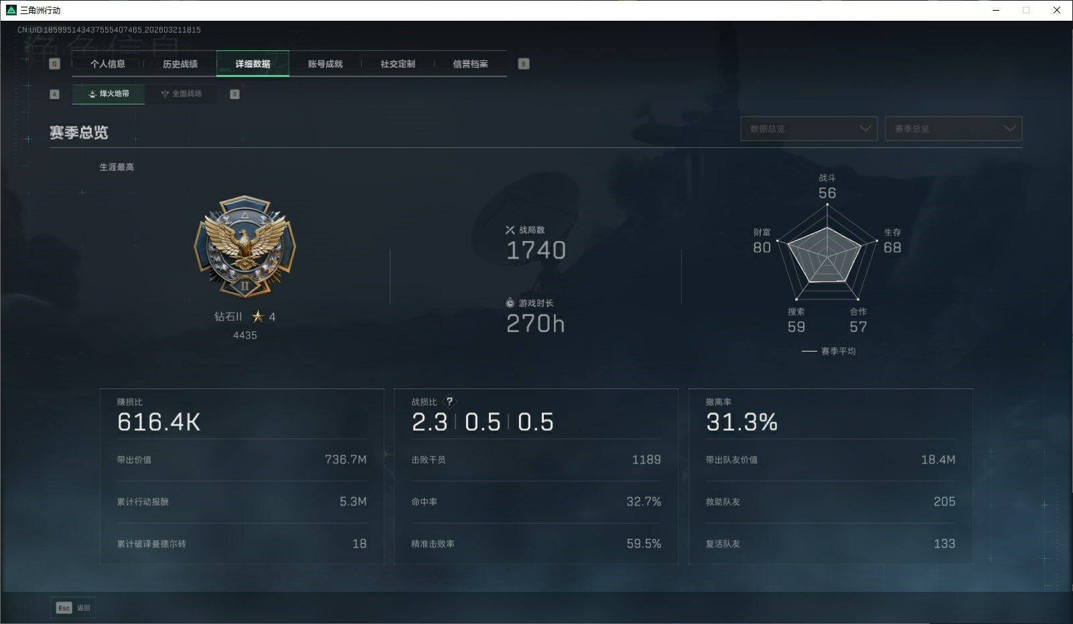The image size is (1073, 624).
Task: Click the D key icon beside 全面战场
Action: coord(234,94)
